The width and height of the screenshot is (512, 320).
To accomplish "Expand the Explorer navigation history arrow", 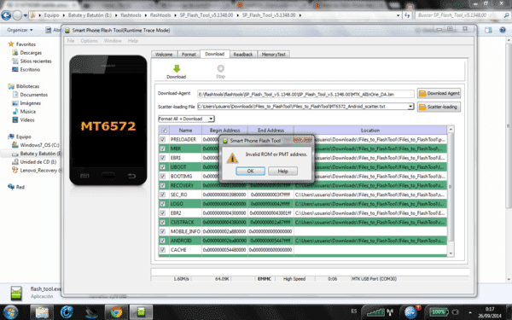I will pyautogui.click(x=25, y=15).
